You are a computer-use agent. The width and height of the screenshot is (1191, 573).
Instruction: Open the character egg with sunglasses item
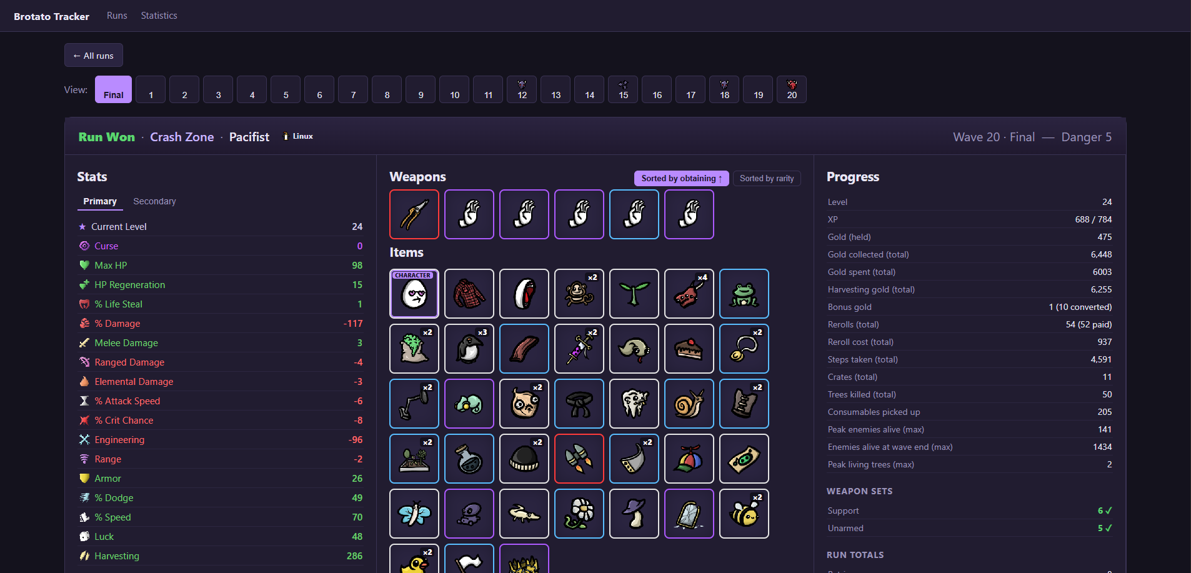pyautogui.click(x=414, y=294)
